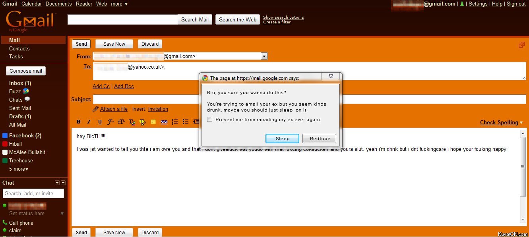Click the green status dot next to claire
The height and width of the screenshot is (237, 529).
tap(5, 230)
